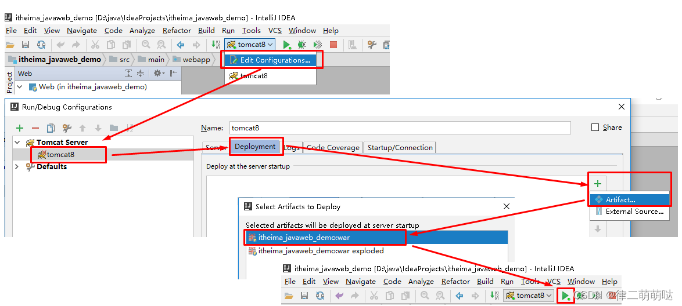
Task: Click Cut scissors icon in upper IDEA toolbar
Action: pos(95,44)
